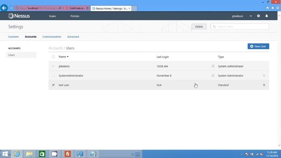Viewport: 281px width, 158px height.
Task: Select the Nessus Home browser tab
Action: tap(111, 8)
